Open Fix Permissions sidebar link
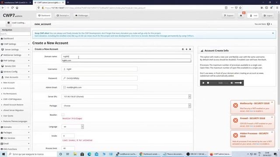Image resolution: width=280 pixels, height=157 pixels. point(10,94)
